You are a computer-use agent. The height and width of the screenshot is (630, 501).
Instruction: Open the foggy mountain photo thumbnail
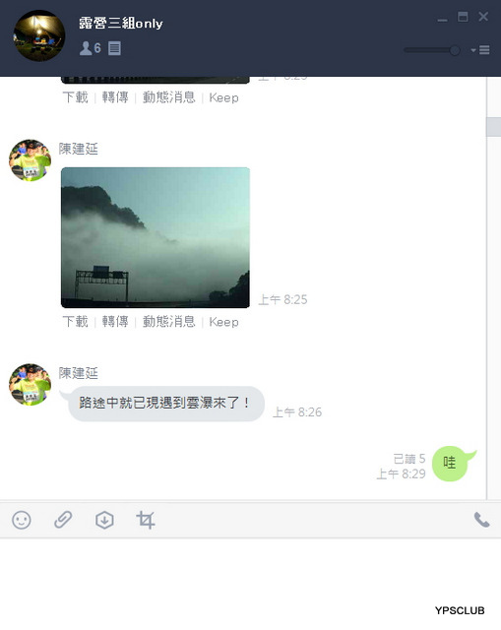coord(156,237)
